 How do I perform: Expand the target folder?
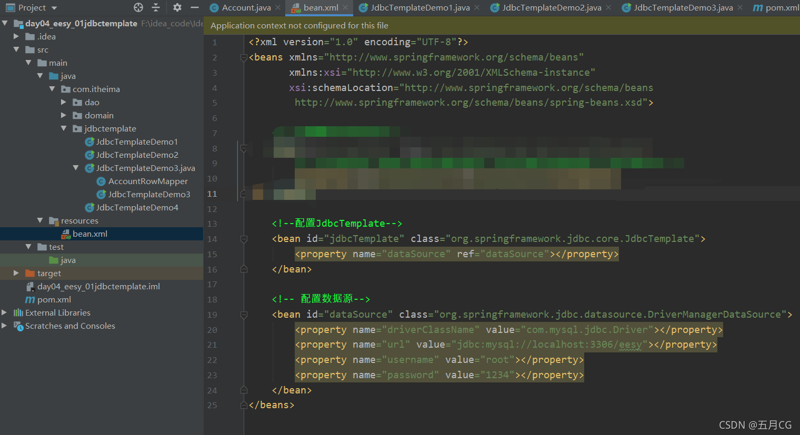pos(16,273)
